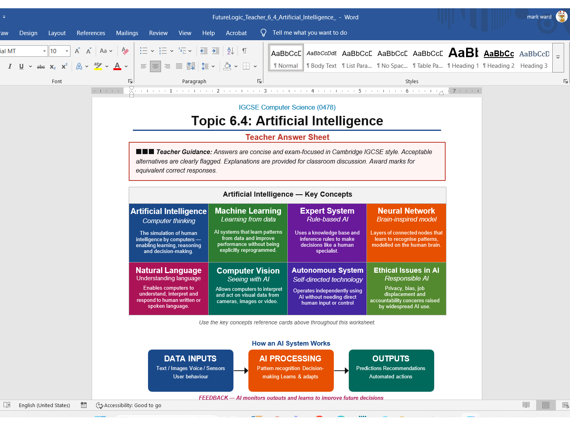Clear all formatting with eraser icon

(x=125, y=51)
